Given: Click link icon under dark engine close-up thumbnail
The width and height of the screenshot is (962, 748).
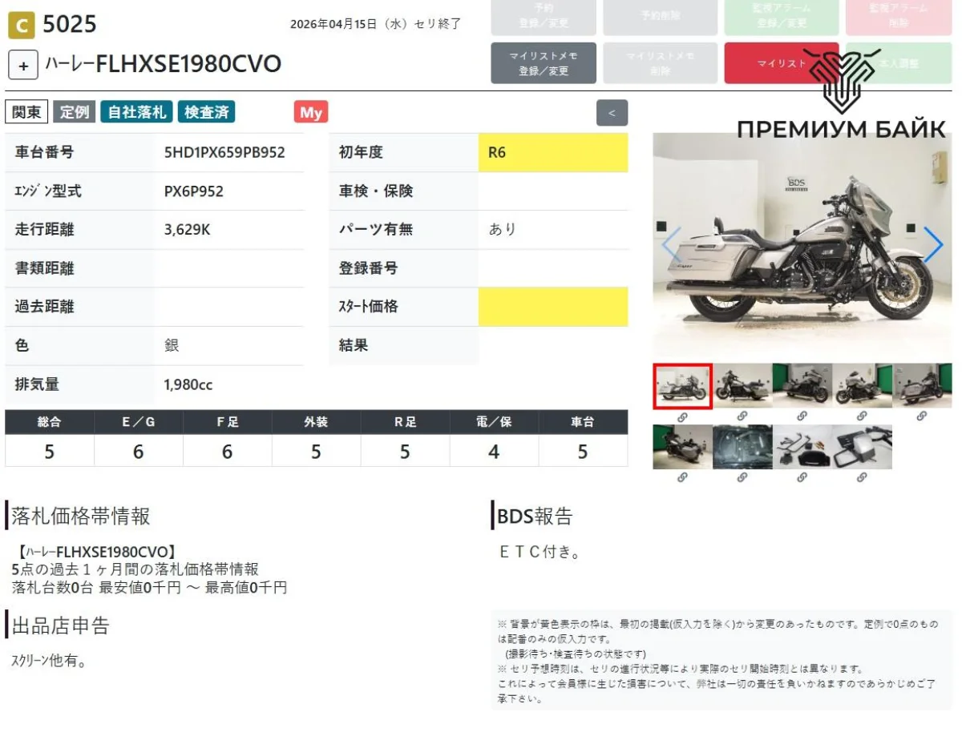Looking at the screenshot, I should 742,477.
